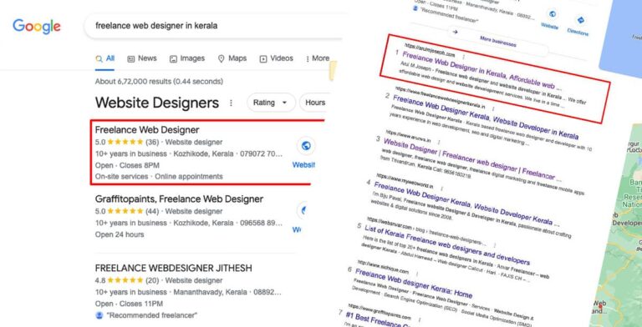This screenshot has height=327, width=642.
Task: Open options dots beside arunvs.in URL
Action: [x=439, y=143]
